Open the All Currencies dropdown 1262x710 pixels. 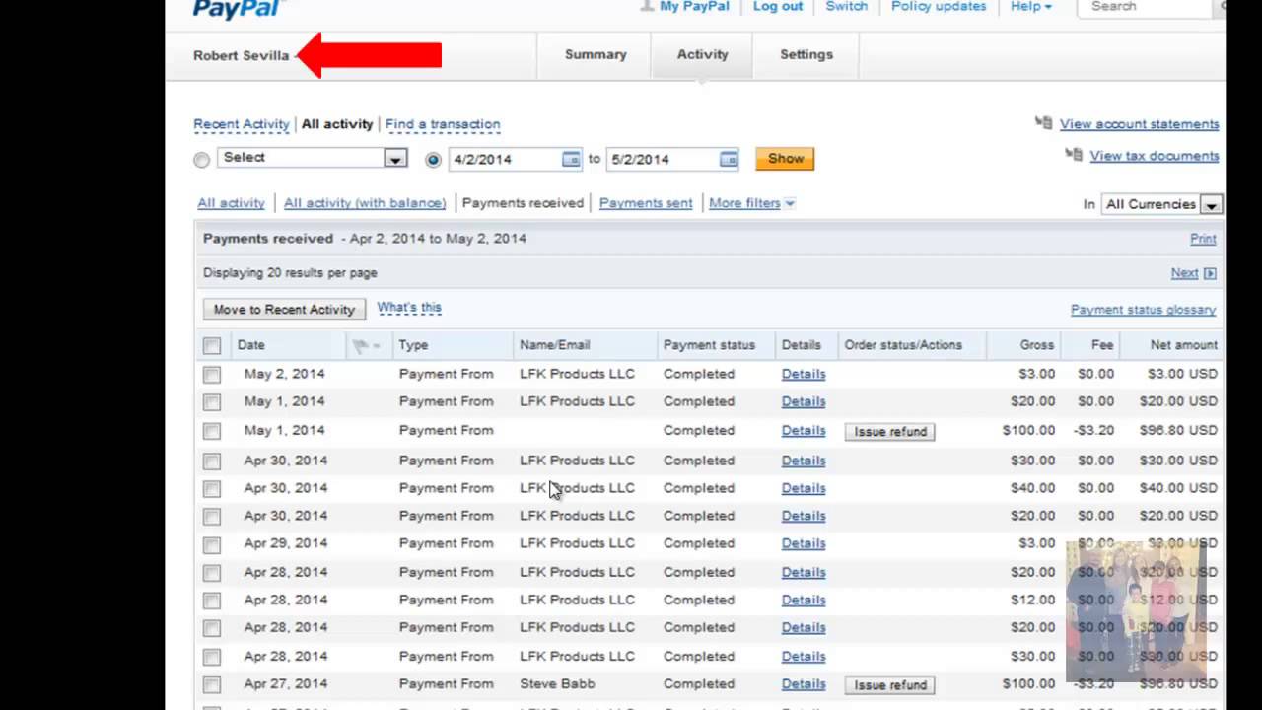point(1161,204)
